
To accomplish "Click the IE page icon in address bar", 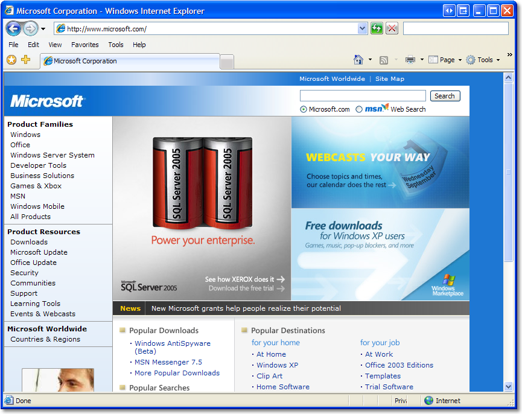I will pyautogui.click(x=60, y=28).
